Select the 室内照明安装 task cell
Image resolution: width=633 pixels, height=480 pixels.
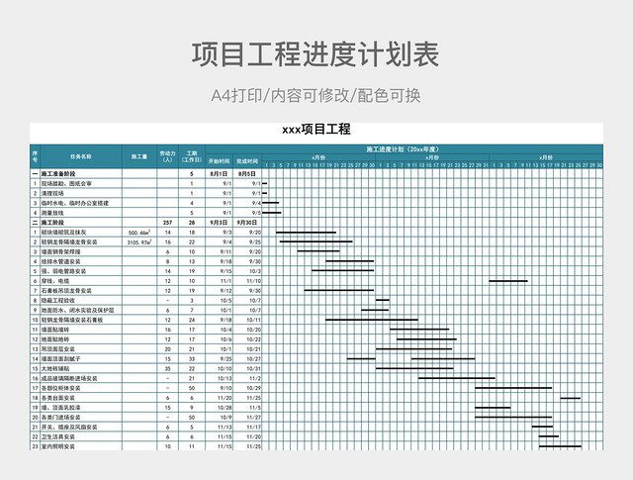pos(81,446)
